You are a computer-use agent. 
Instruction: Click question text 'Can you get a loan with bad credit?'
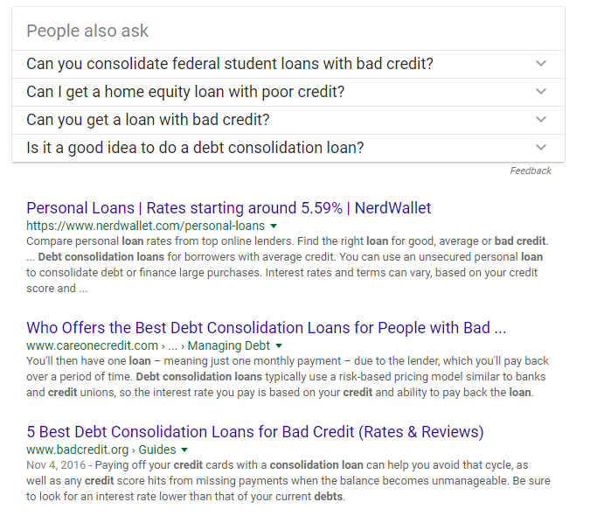148,120
